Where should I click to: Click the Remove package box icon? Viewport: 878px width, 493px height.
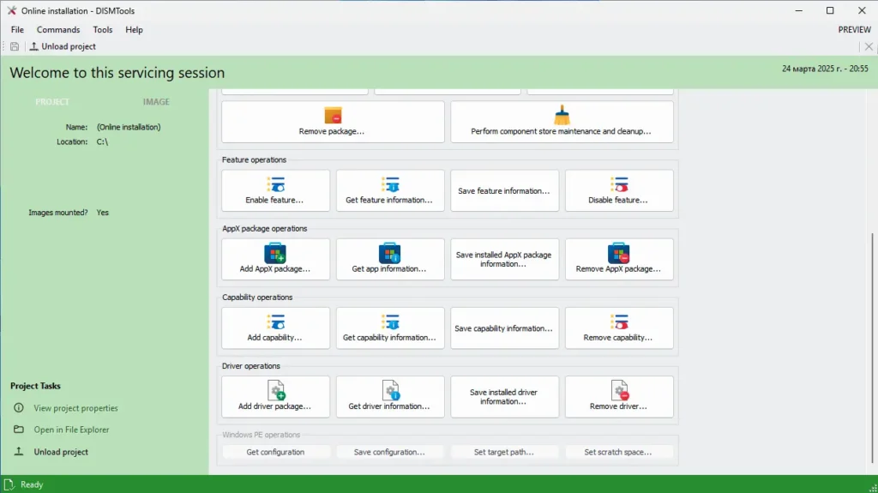(x=333, y=116)
